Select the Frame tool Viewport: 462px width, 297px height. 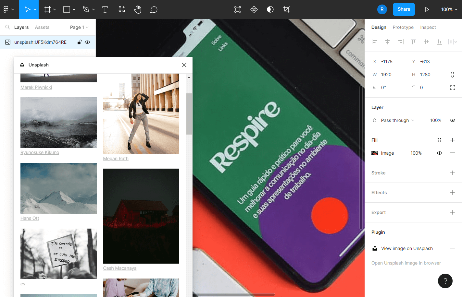(48, 9)
